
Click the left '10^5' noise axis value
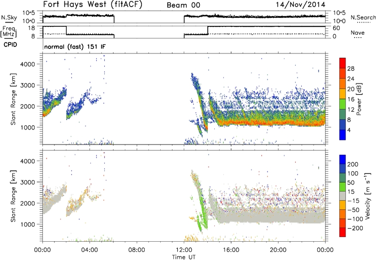(x=29, y=13)
